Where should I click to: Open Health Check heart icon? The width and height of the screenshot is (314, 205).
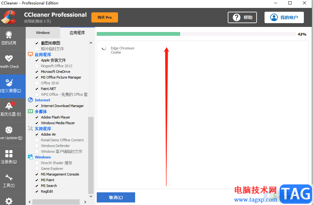click(9, 58)
